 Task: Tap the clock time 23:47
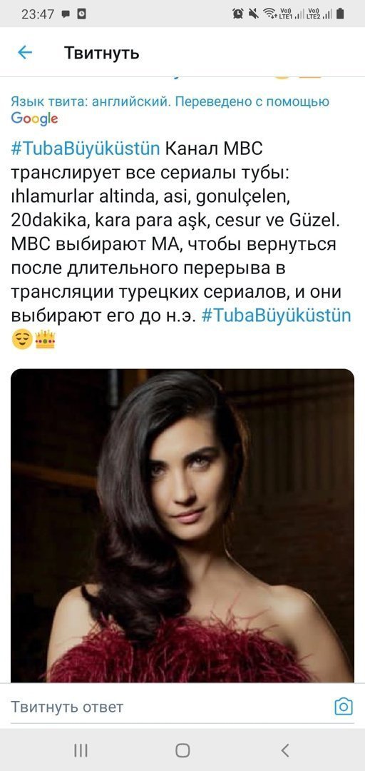[x=38, y=14]
